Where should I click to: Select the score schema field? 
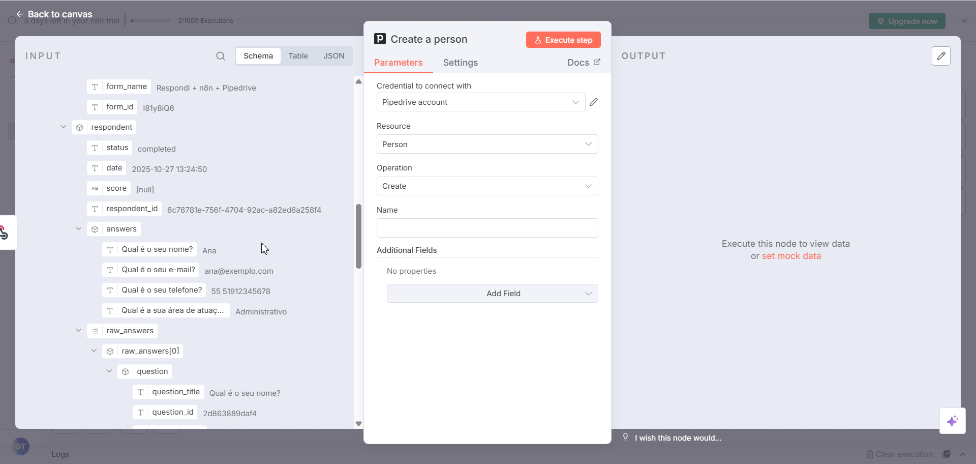point(109,188)
